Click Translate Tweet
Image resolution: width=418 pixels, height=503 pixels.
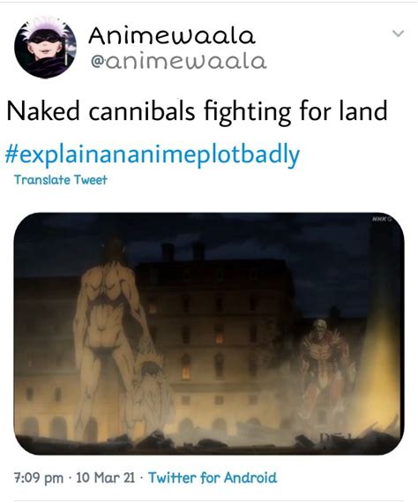coord(60,180)
